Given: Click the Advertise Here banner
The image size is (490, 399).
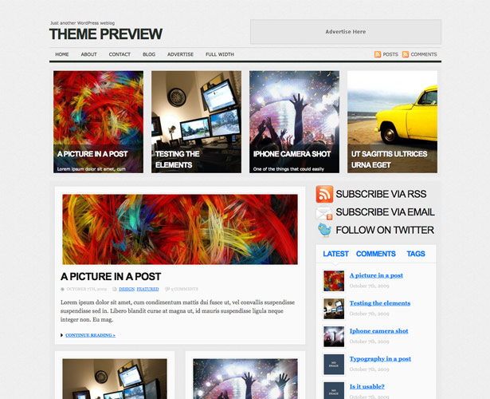Looking at the screenshot, I should click(x=346, y=32).
